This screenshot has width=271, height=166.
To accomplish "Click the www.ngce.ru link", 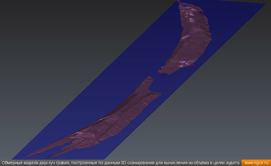I will pyautogui.click(x=256, y=163).
